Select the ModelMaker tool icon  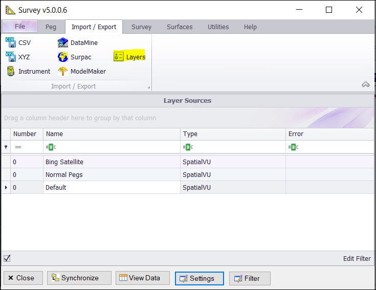click(63, 71)
